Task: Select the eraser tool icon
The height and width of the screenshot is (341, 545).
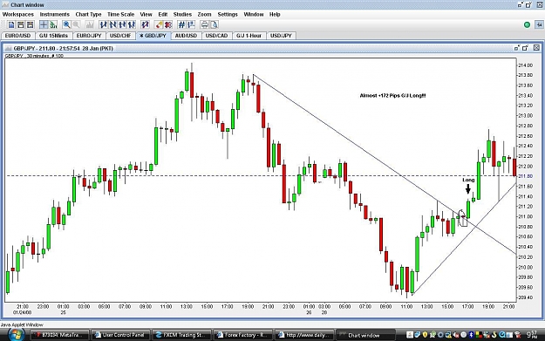Action: [159, 24]
